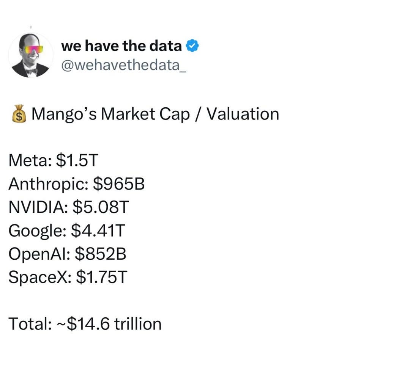The height and width of the screenshot is (367, 410).
Task: Click the SpaceX: $1.75T line
Action: pyautogui.click(x=68, y=277)
